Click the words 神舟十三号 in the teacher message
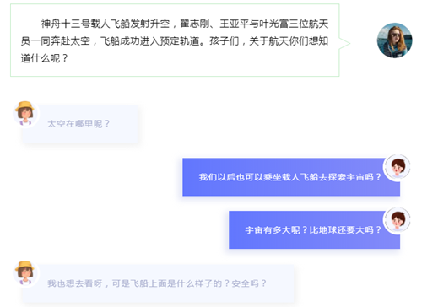This screenshot has width=422, height=307. (66, 24)
